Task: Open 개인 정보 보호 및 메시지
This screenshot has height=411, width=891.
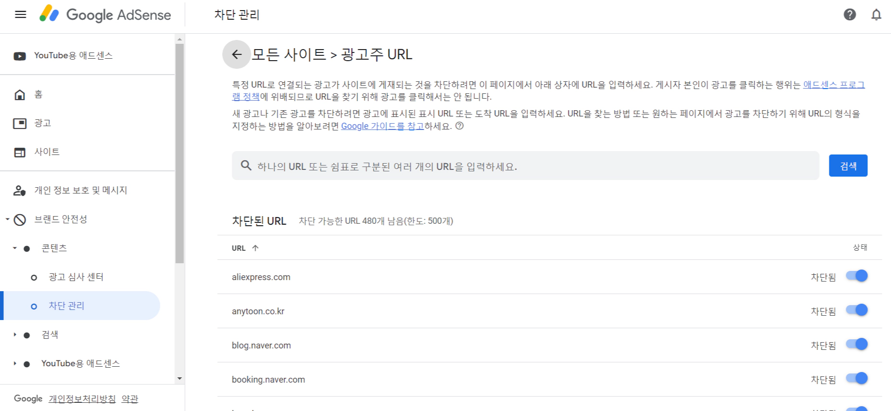Action: point(80,190)
